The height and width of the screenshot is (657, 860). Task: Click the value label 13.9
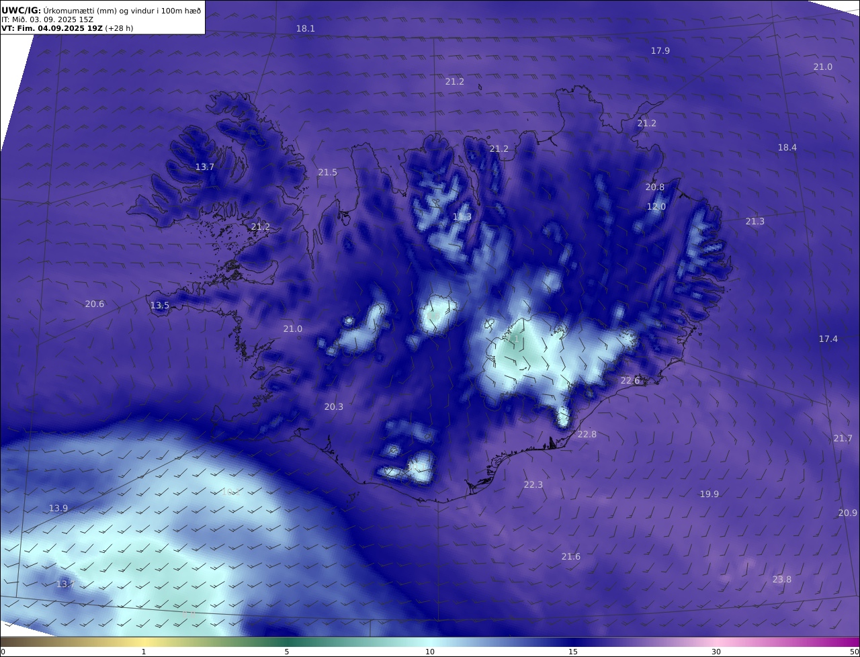(x=58, y=508)
